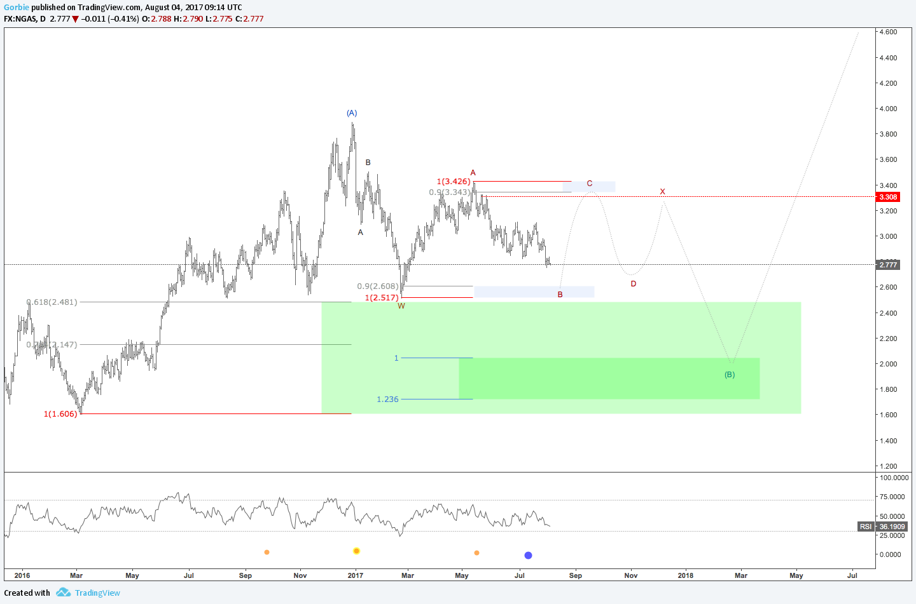916x604 pixels.
Task: Open the TradingView text link
Action: tap(97, 593)
